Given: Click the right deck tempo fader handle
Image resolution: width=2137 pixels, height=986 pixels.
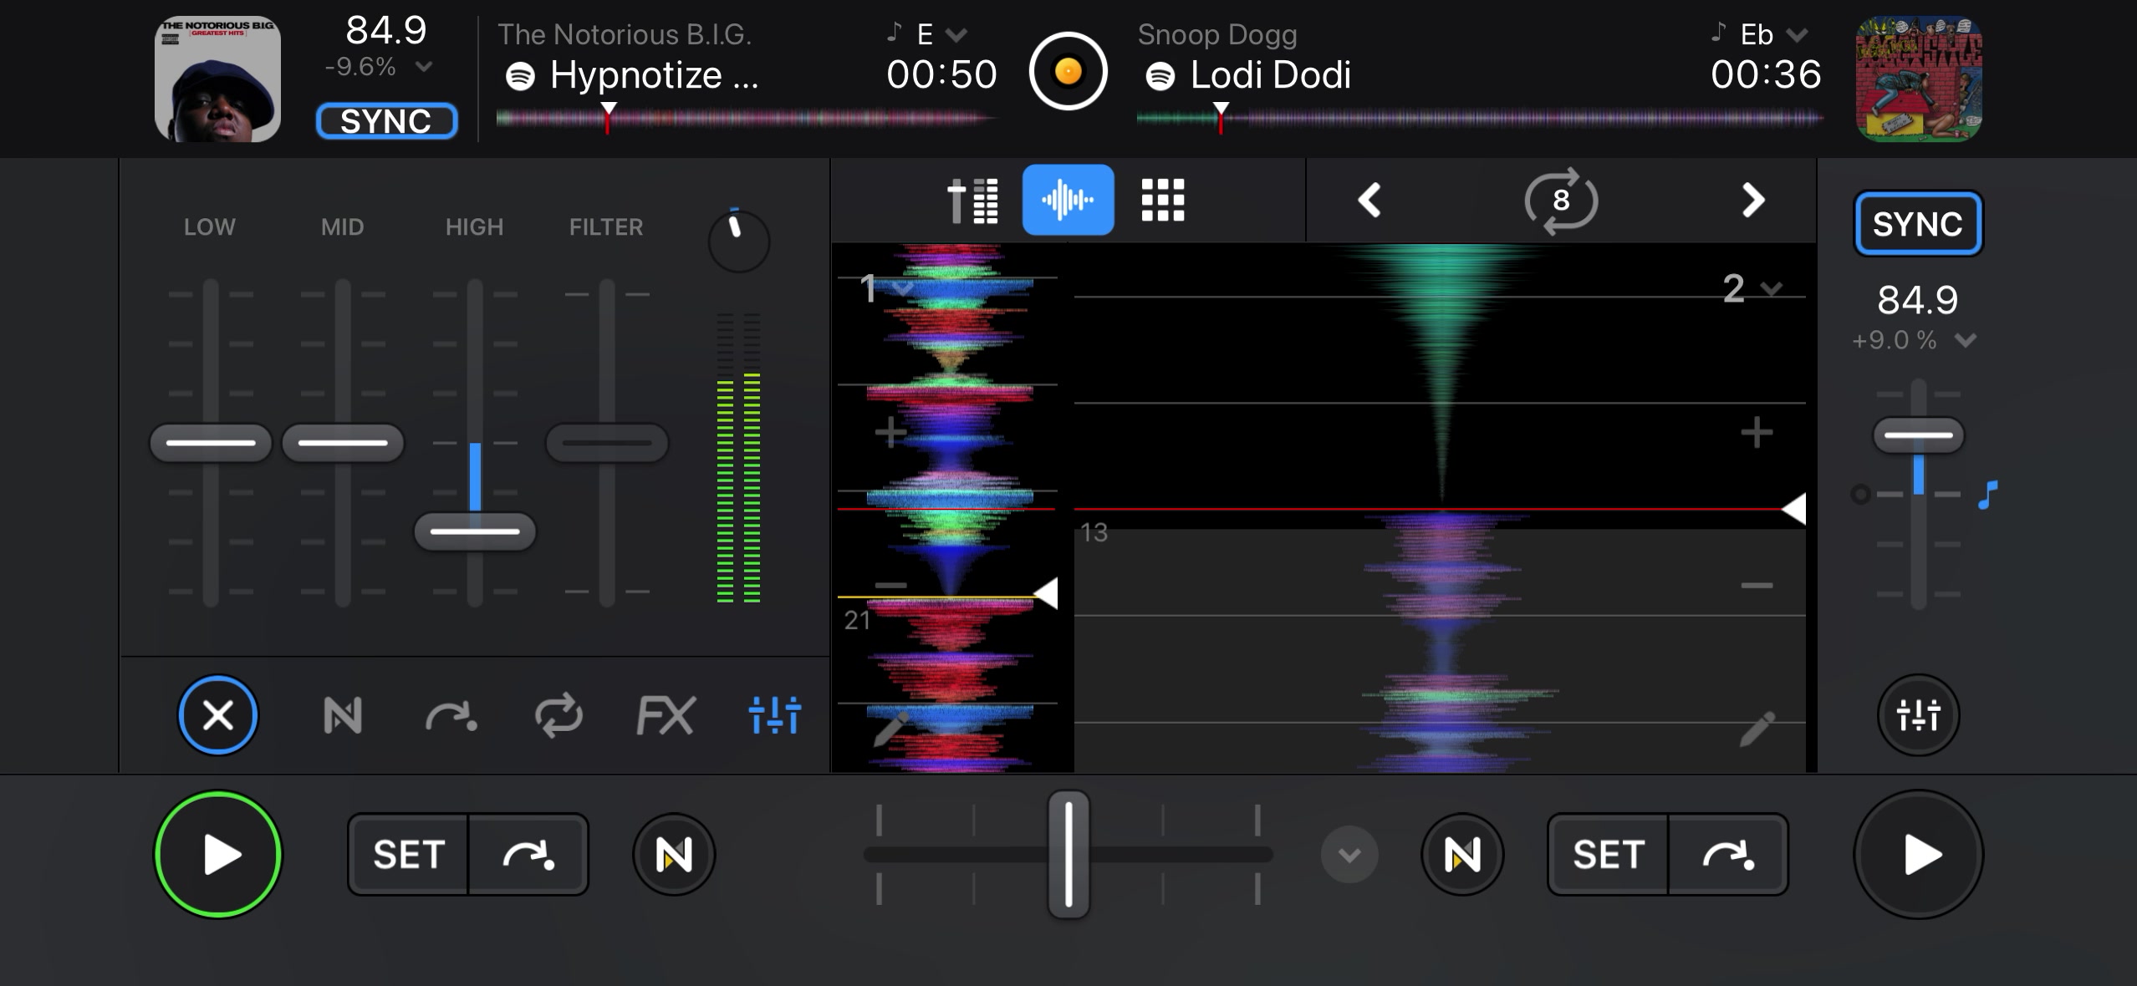Looking at the screenshot, I should coord(1918,435).
